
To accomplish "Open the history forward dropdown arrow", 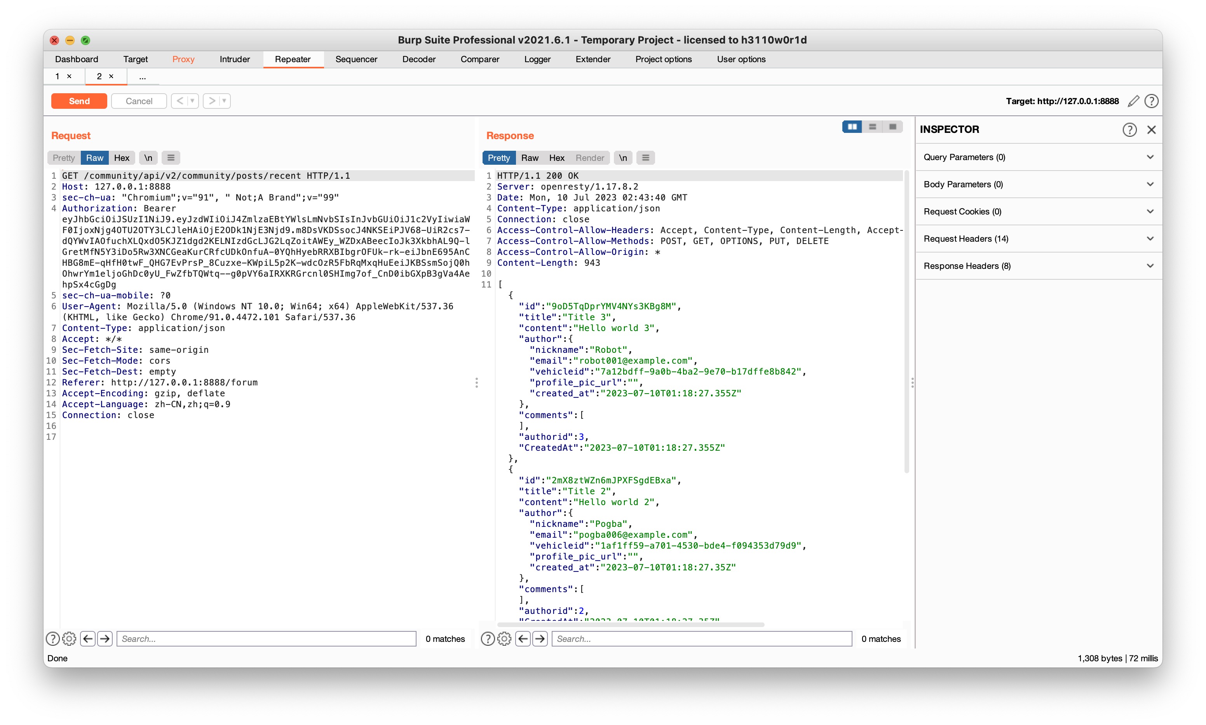I will point(225,101).
